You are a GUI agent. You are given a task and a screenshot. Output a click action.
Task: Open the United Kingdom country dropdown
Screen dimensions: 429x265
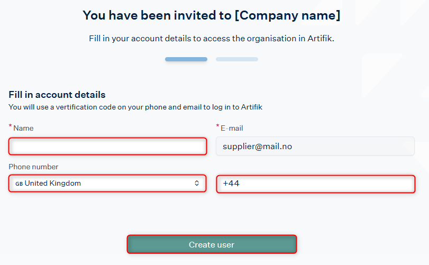click(107, 183)
